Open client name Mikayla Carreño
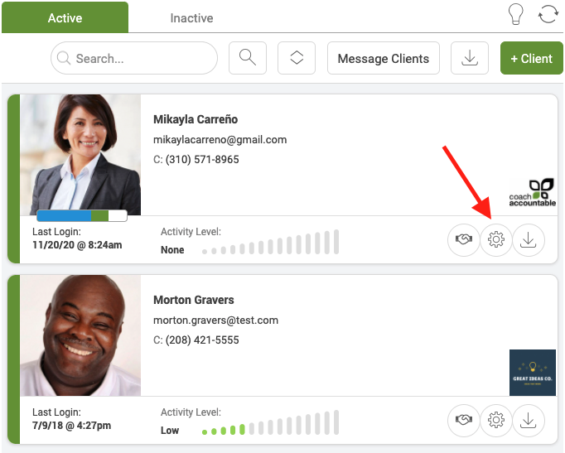The image size is (565, 453). click(x=196, y=119)
